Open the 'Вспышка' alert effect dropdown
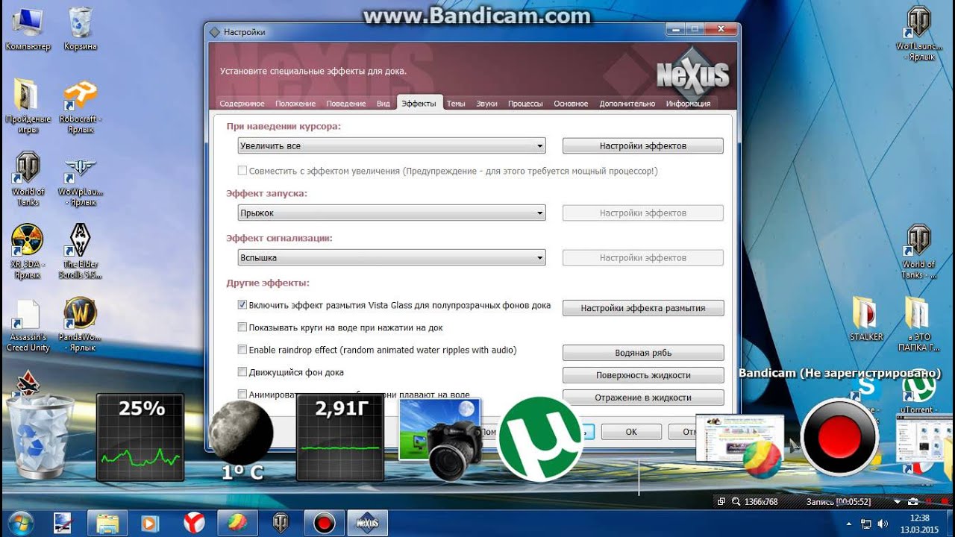 point(392,258)
